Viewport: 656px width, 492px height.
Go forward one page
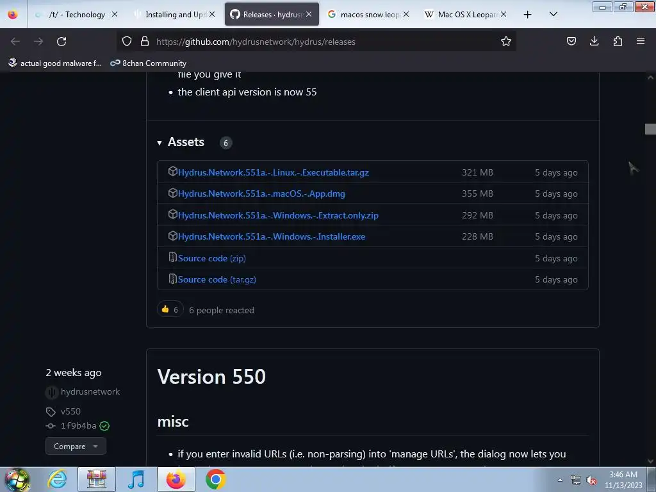[x=38, y=42]
